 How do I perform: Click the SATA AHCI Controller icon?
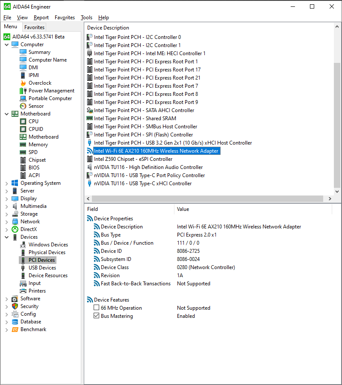(x=90, y=110)
